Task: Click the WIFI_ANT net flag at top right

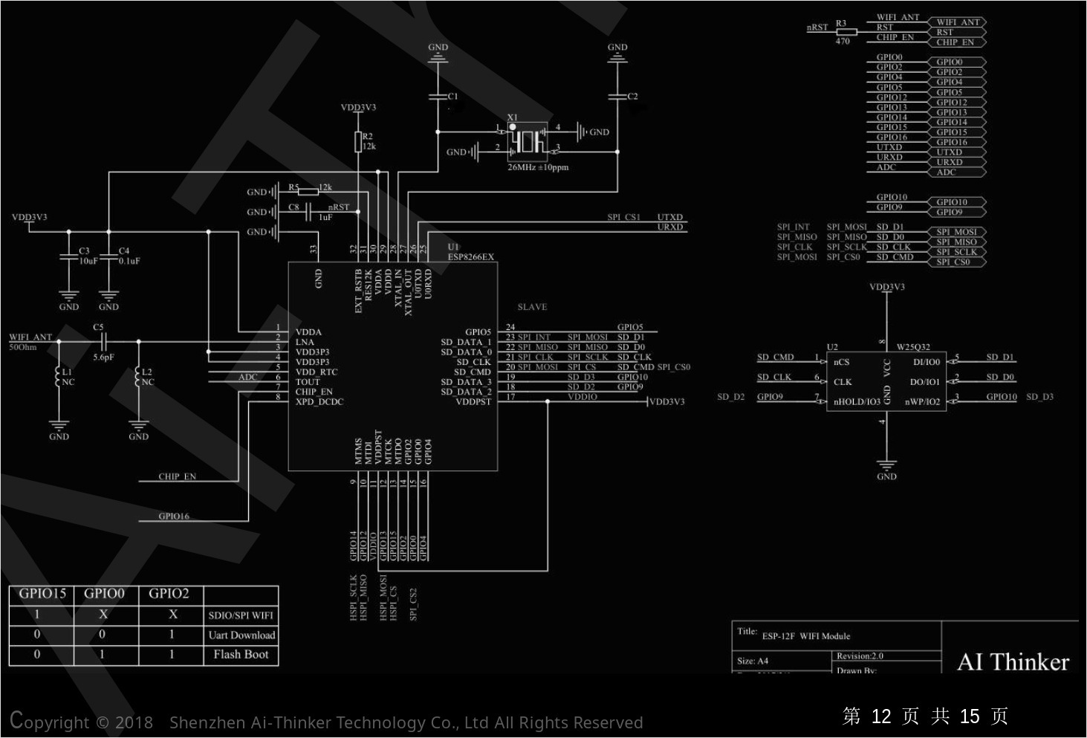Action: (x=957, y=22)
